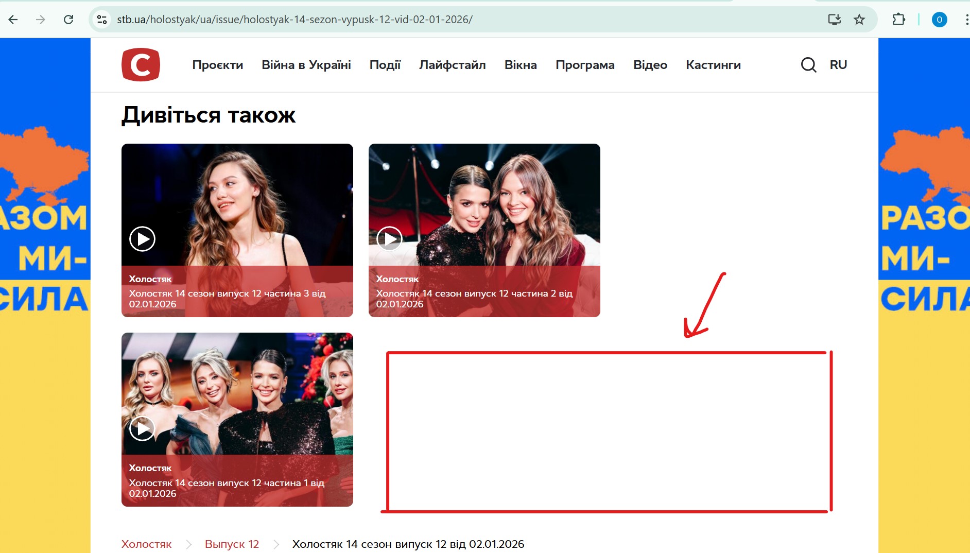Open the Кастинги page

[713, 65]
